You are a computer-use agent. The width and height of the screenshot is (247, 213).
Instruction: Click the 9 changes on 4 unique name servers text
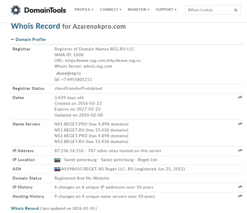(105, 197)
